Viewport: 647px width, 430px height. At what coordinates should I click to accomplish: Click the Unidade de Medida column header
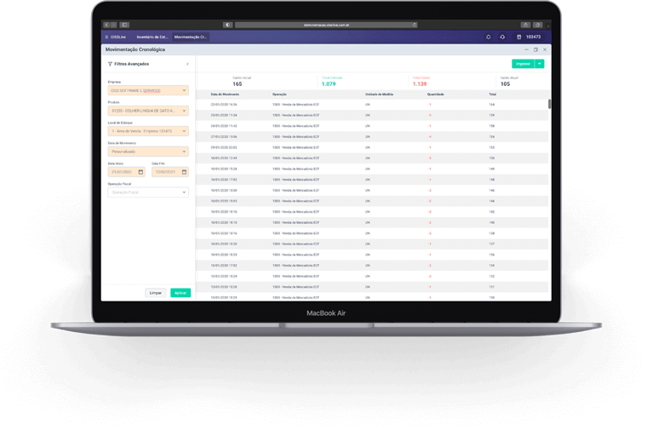click(379, 95)
